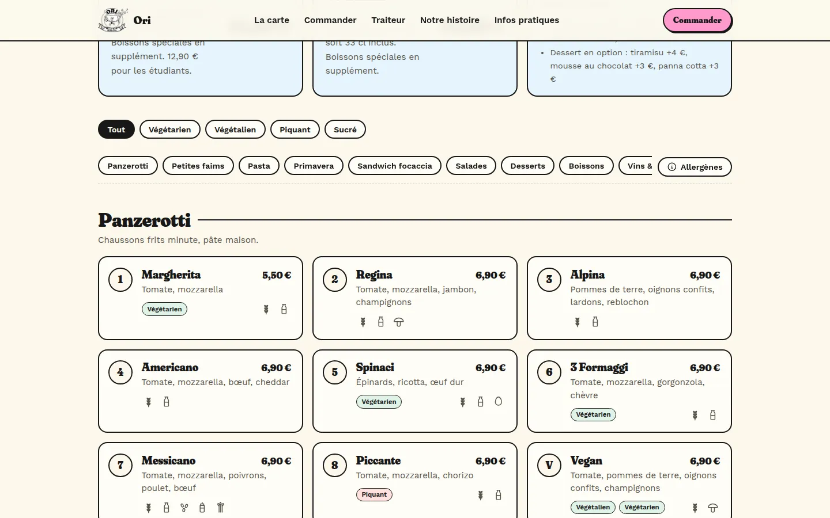Click the milk bottle icon on Piccante card

[499, 495]
